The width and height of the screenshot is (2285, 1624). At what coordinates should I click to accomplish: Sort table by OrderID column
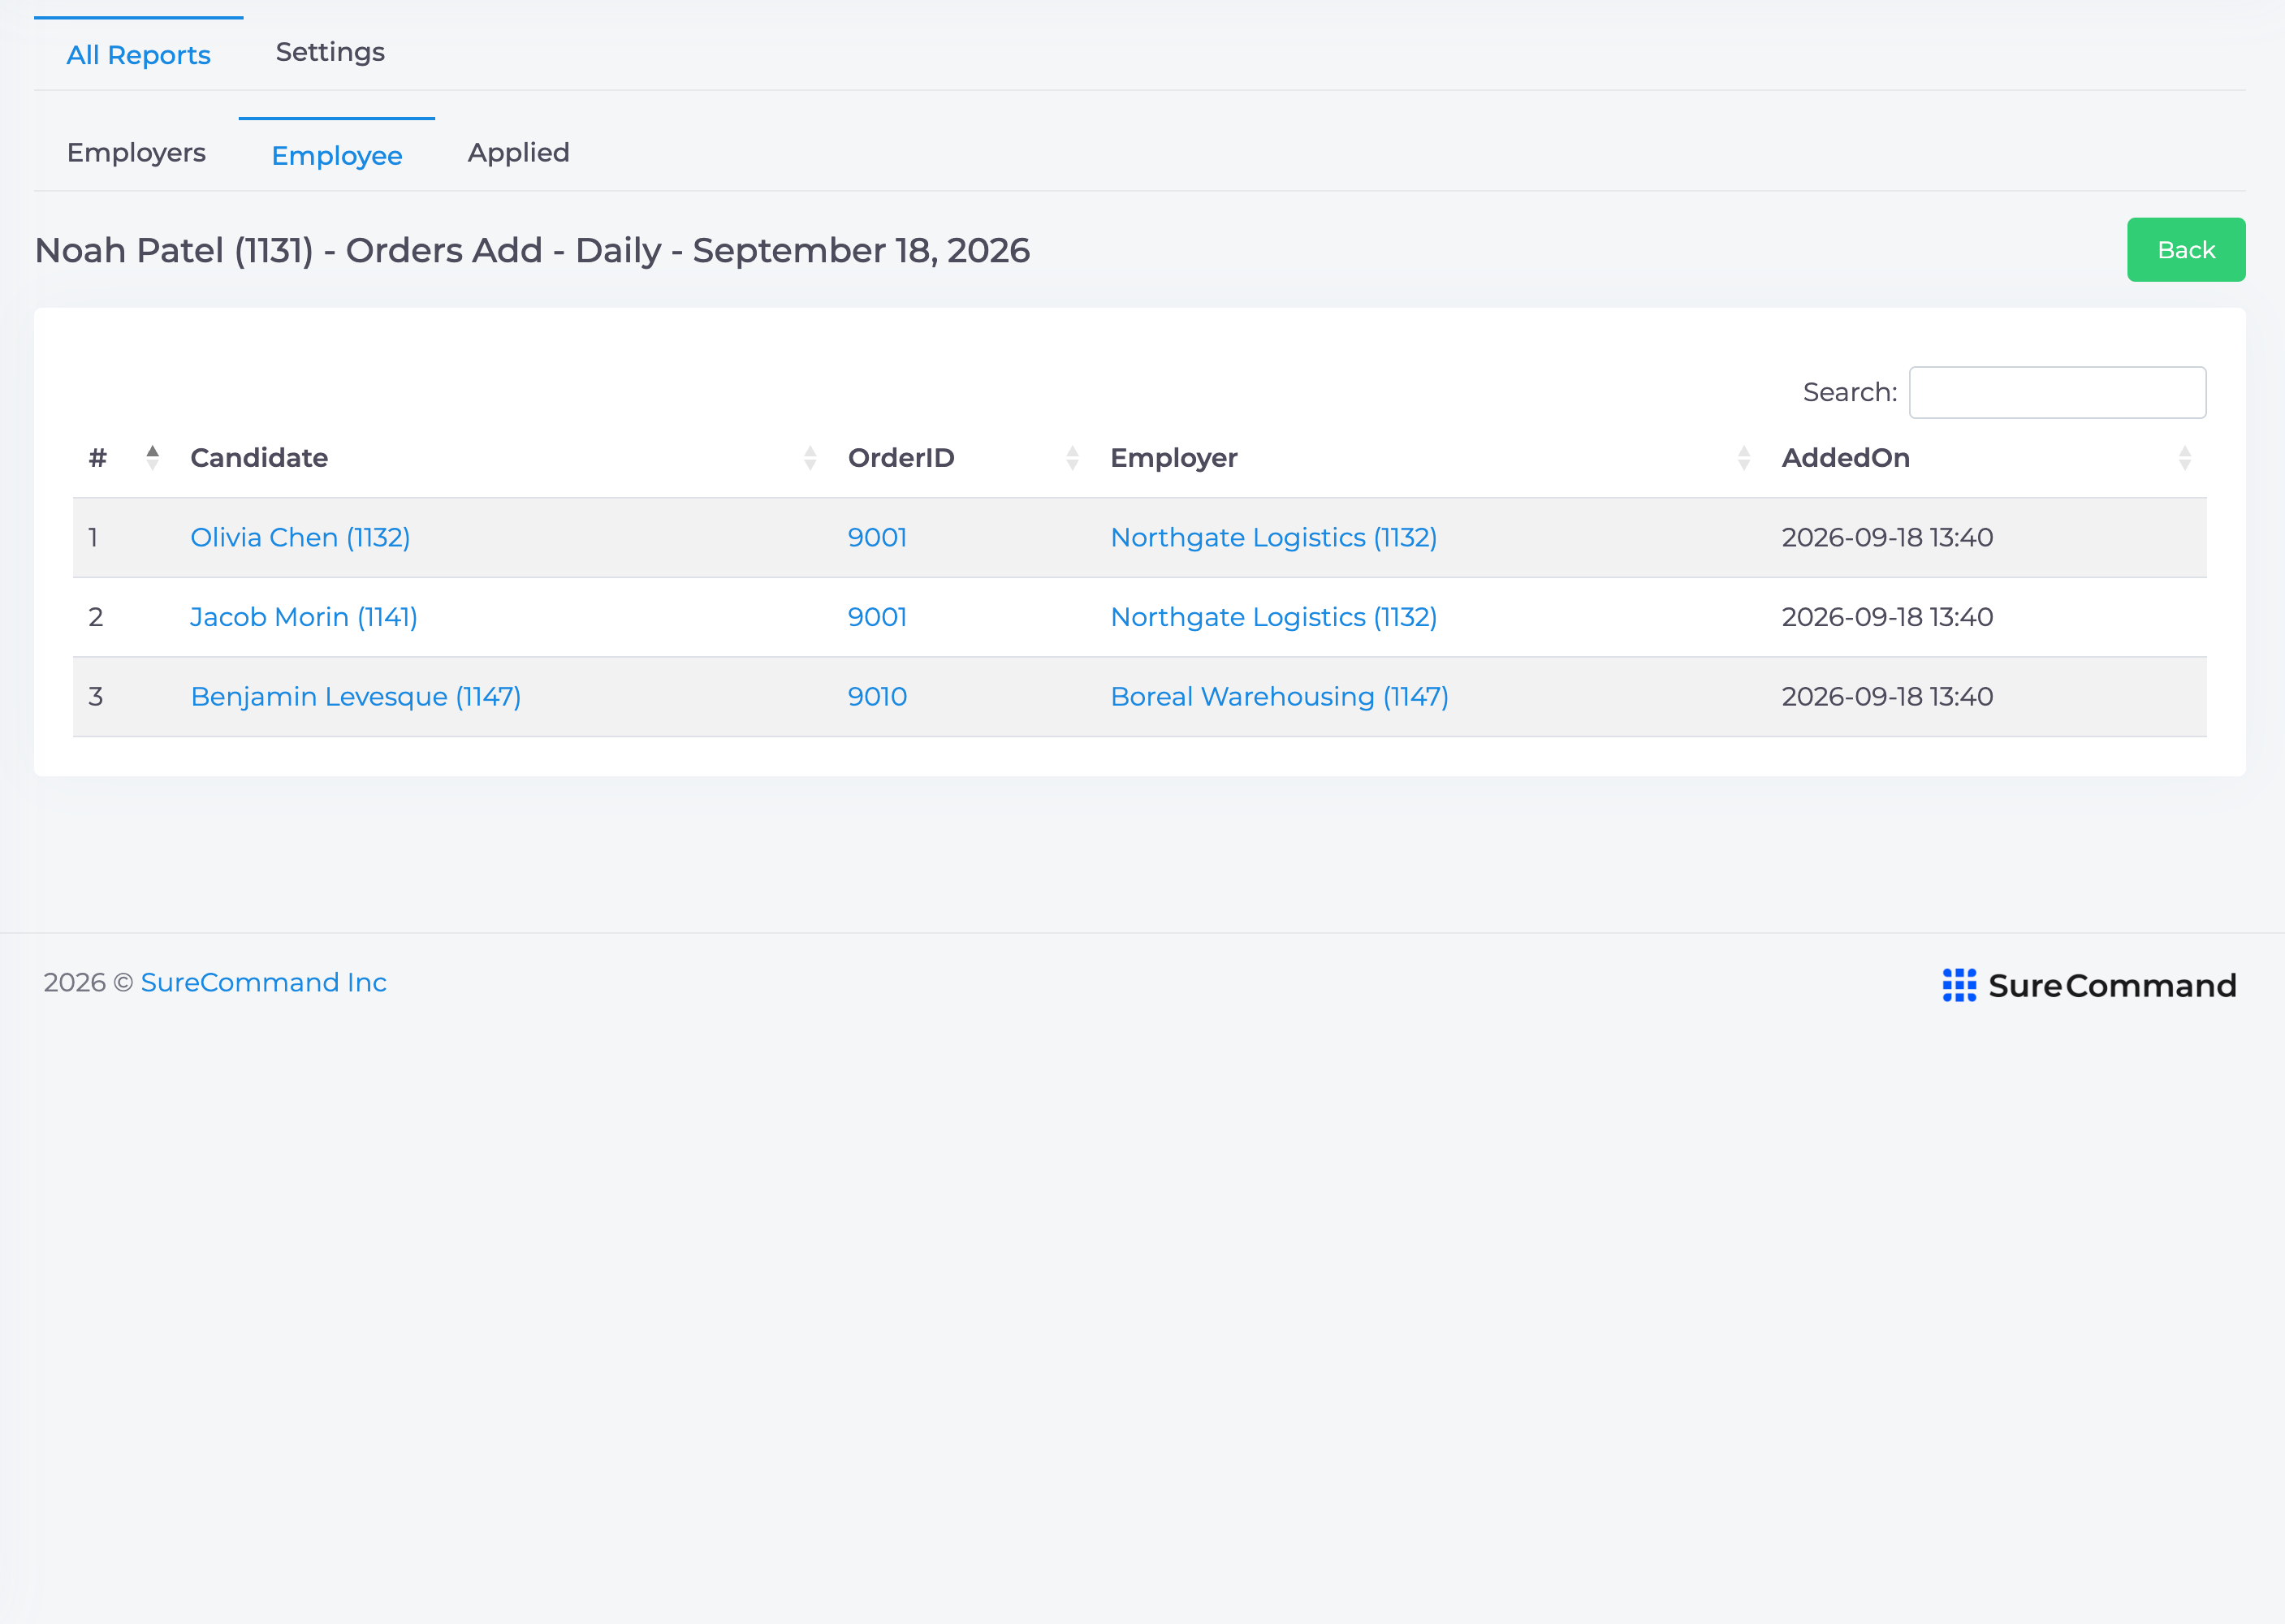(1072, 458)
